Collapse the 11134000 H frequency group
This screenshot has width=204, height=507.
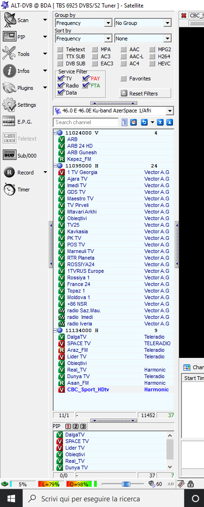point(55,331)
